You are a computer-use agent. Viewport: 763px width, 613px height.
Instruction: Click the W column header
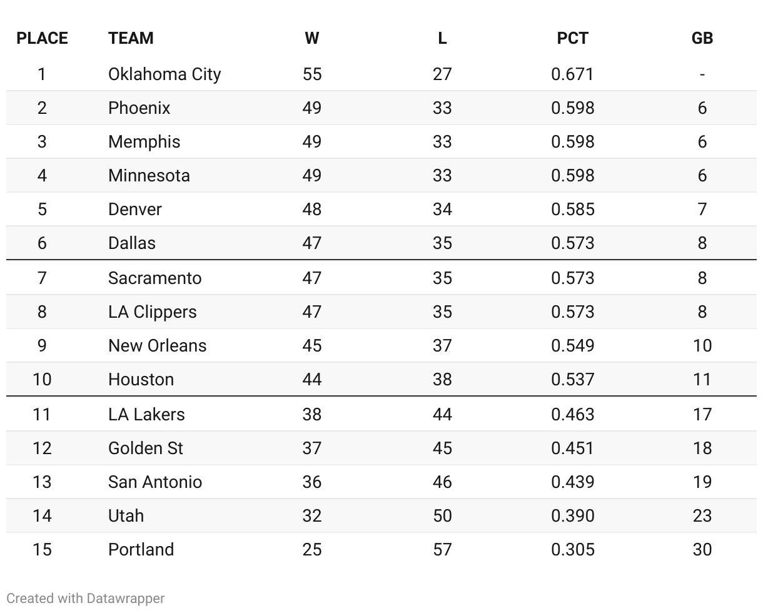click(311, 38)
